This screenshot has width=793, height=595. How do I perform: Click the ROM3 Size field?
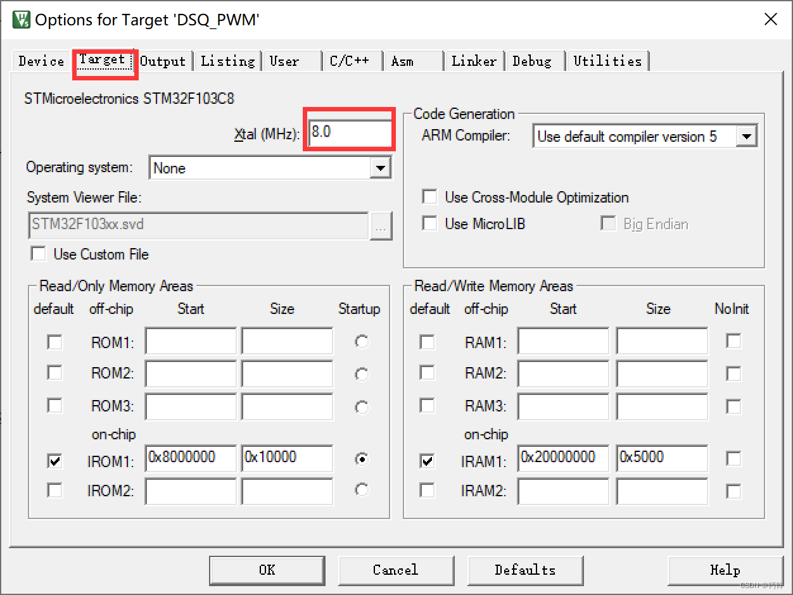tap(287, 406)
